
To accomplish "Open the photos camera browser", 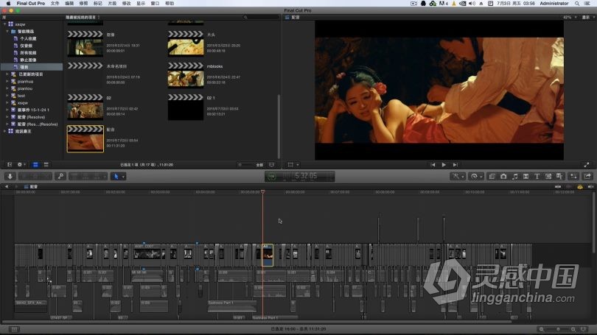I will coord(503,177).
